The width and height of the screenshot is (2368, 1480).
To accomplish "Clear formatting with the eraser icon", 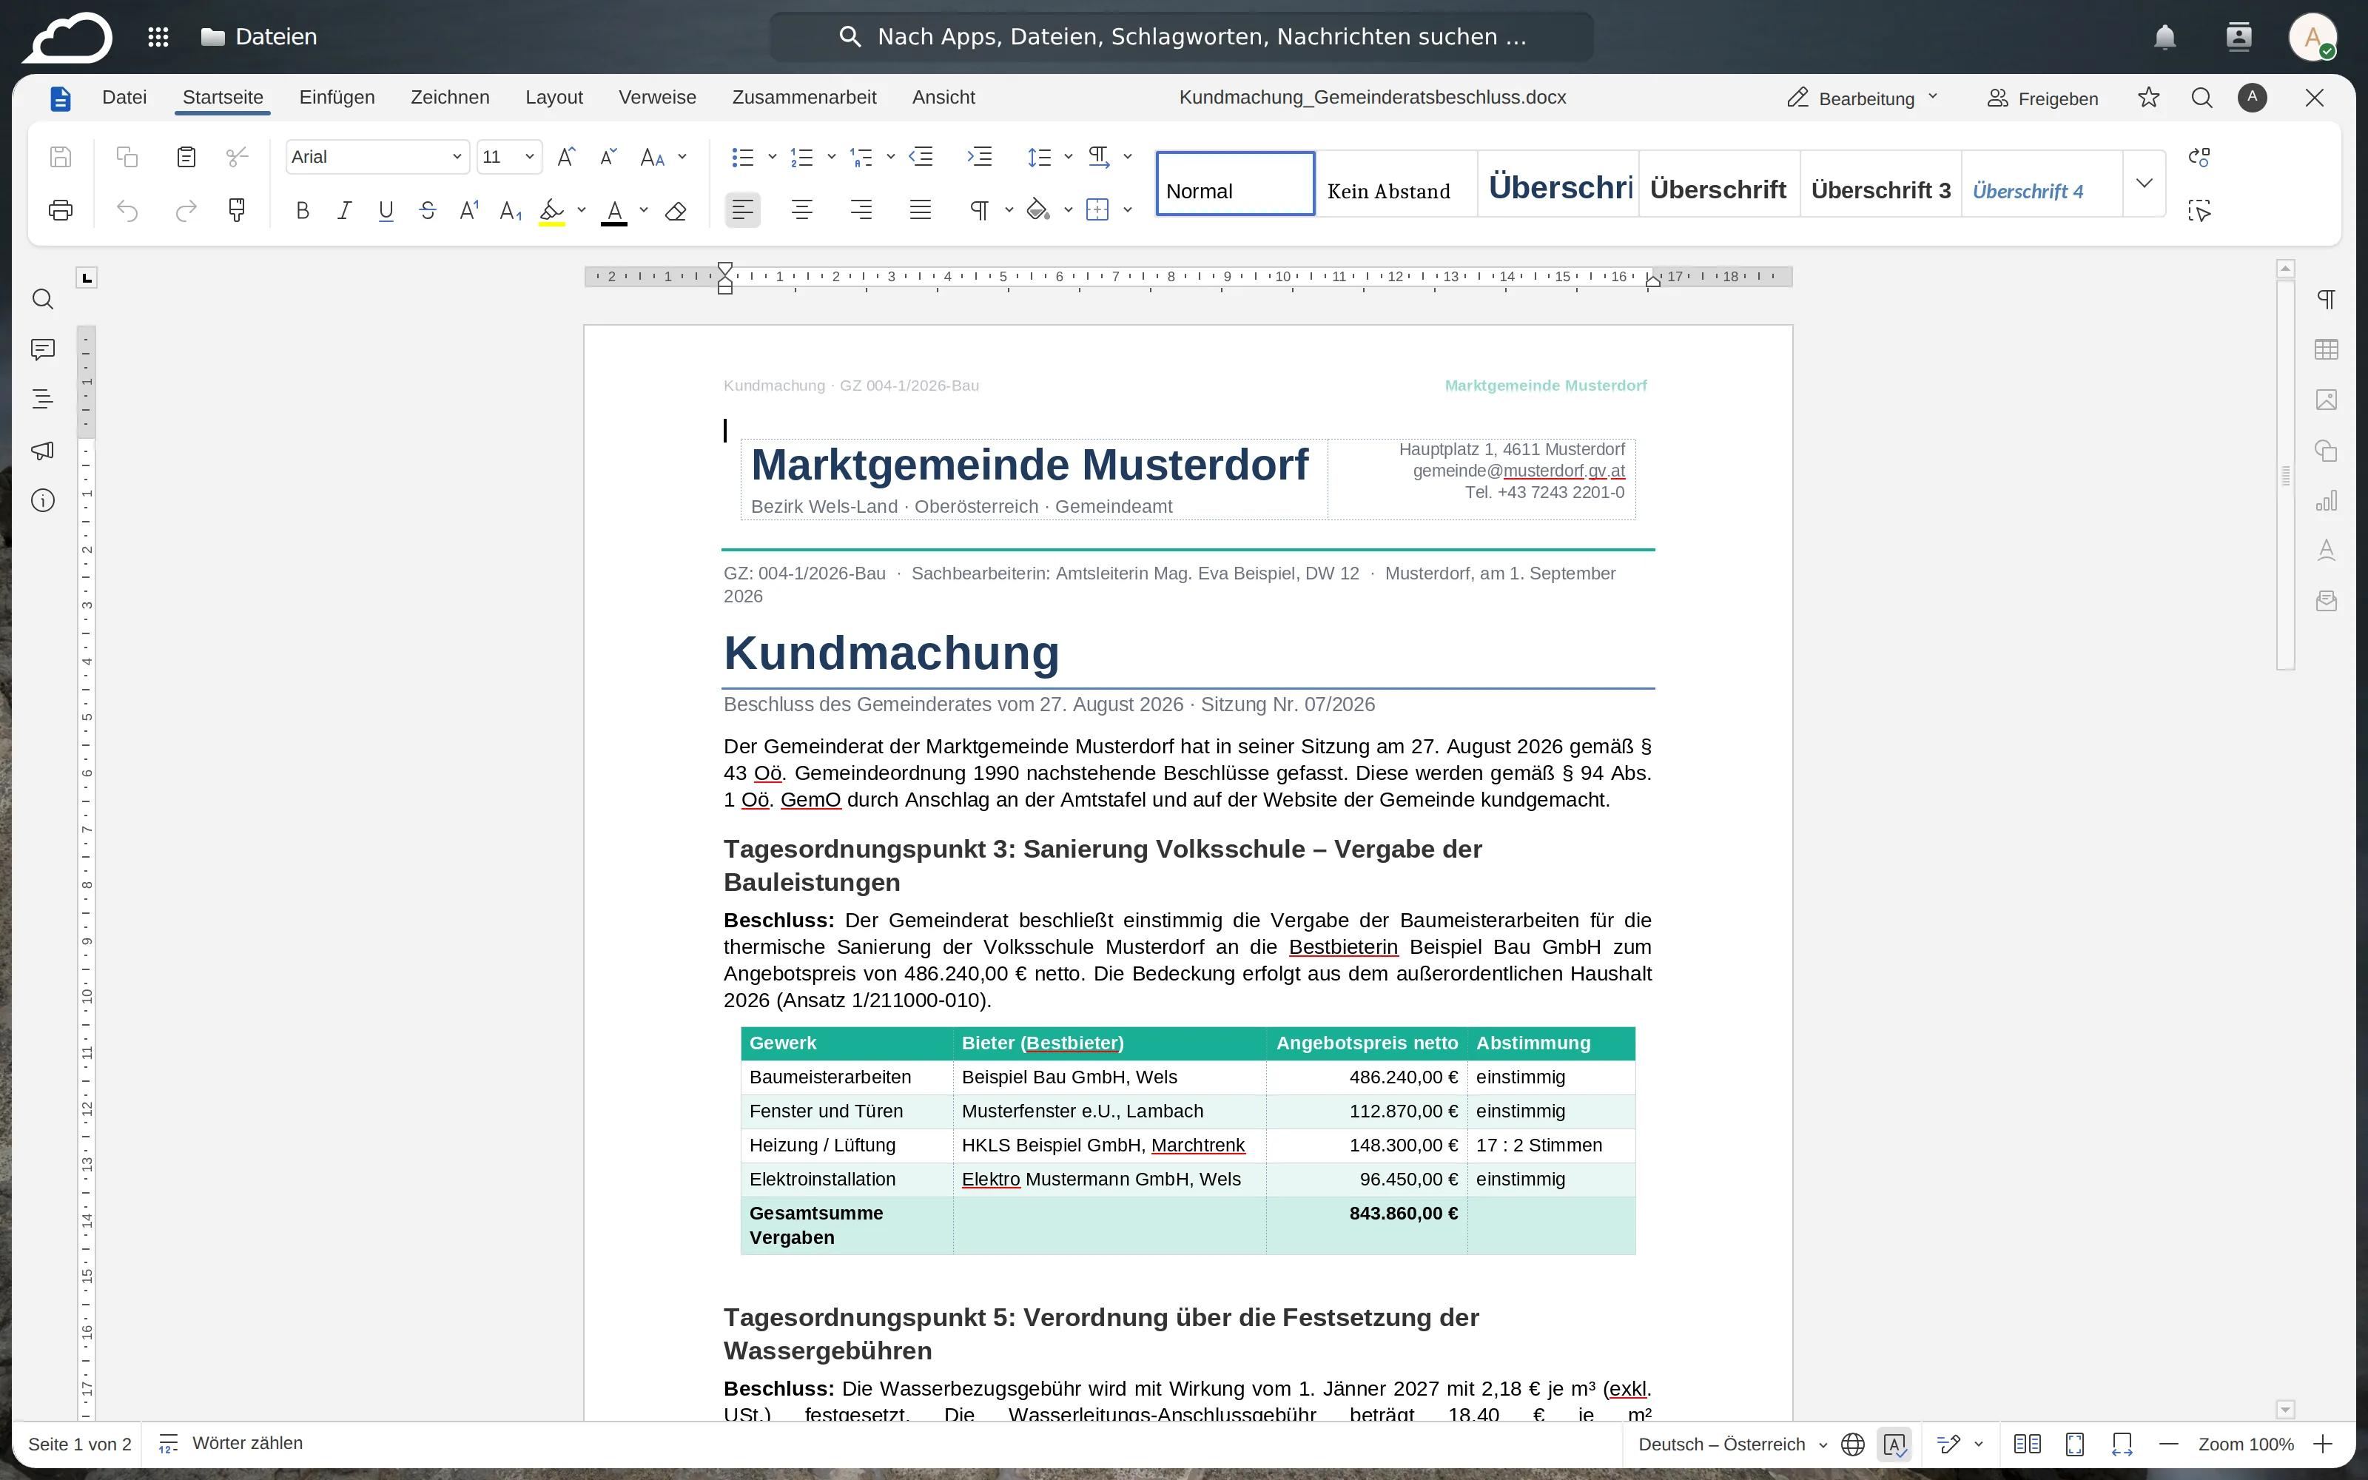I will (675, 210).
